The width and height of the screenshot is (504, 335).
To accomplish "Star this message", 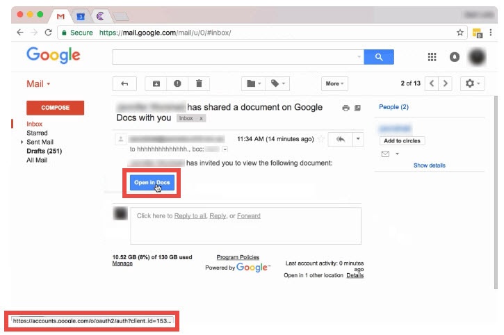I will [320, 139].
